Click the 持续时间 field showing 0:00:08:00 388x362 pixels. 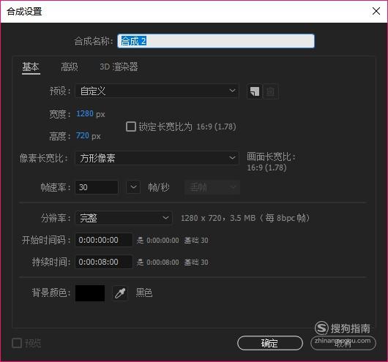(104, 262)
